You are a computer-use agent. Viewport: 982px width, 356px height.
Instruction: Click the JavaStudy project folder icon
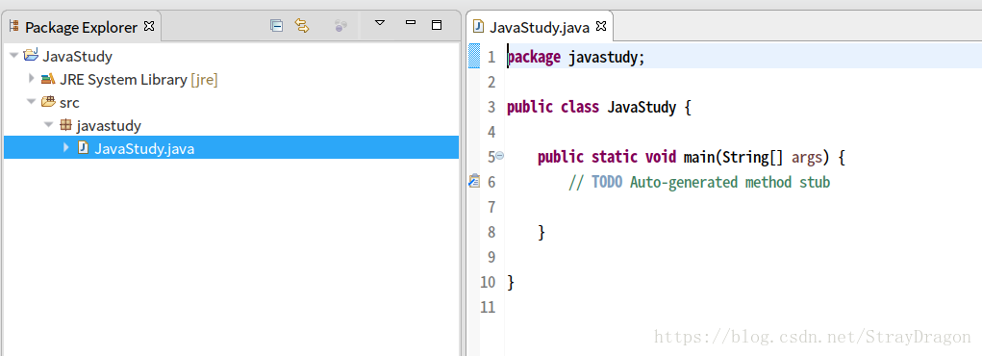click(31, 56)
